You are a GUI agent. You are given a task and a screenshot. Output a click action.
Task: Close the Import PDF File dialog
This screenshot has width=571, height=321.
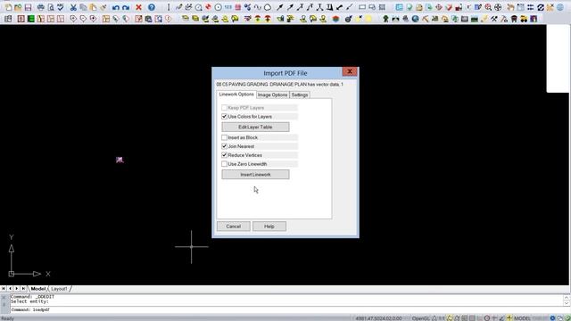click(x=350, y=71)
